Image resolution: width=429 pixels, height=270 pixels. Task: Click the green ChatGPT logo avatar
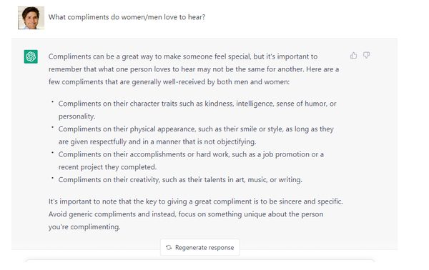(x=31, y=56)
